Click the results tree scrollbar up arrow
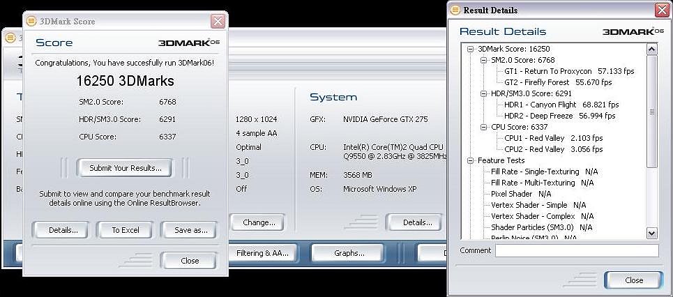 click(x=651, y=49)
